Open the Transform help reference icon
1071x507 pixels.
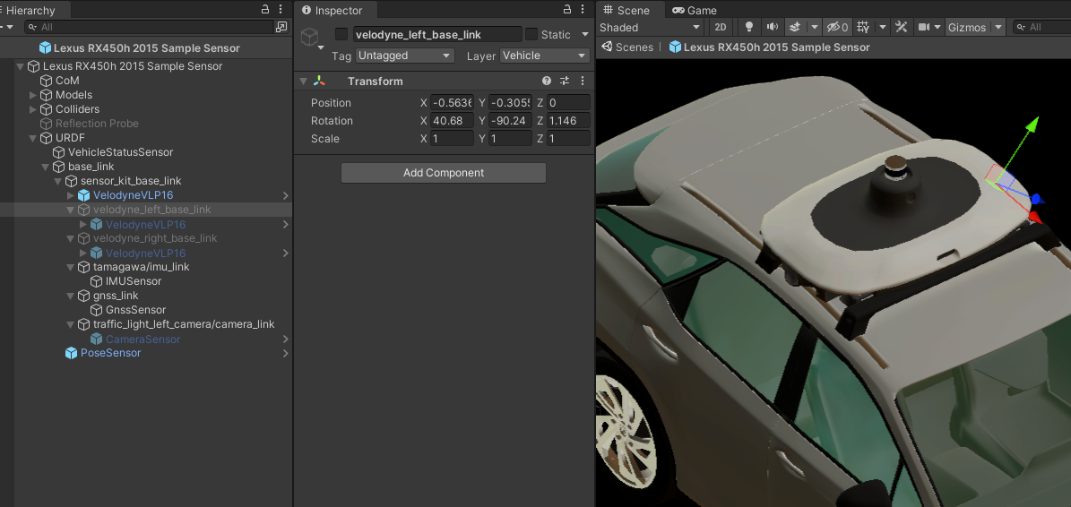(547, 82)
